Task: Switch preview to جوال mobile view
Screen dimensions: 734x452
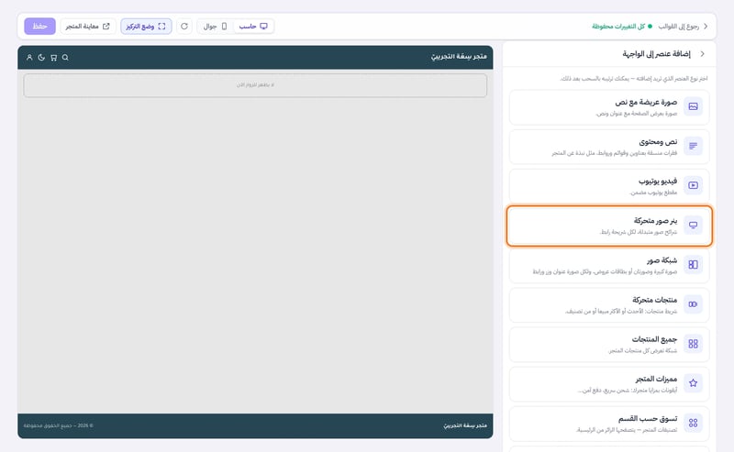Action: point(215,27)
